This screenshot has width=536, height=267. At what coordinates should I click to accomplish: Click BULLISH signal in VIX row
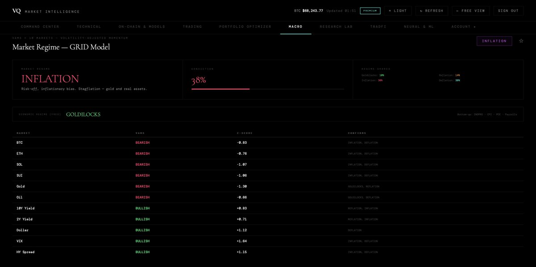click(x=142, y=241)
